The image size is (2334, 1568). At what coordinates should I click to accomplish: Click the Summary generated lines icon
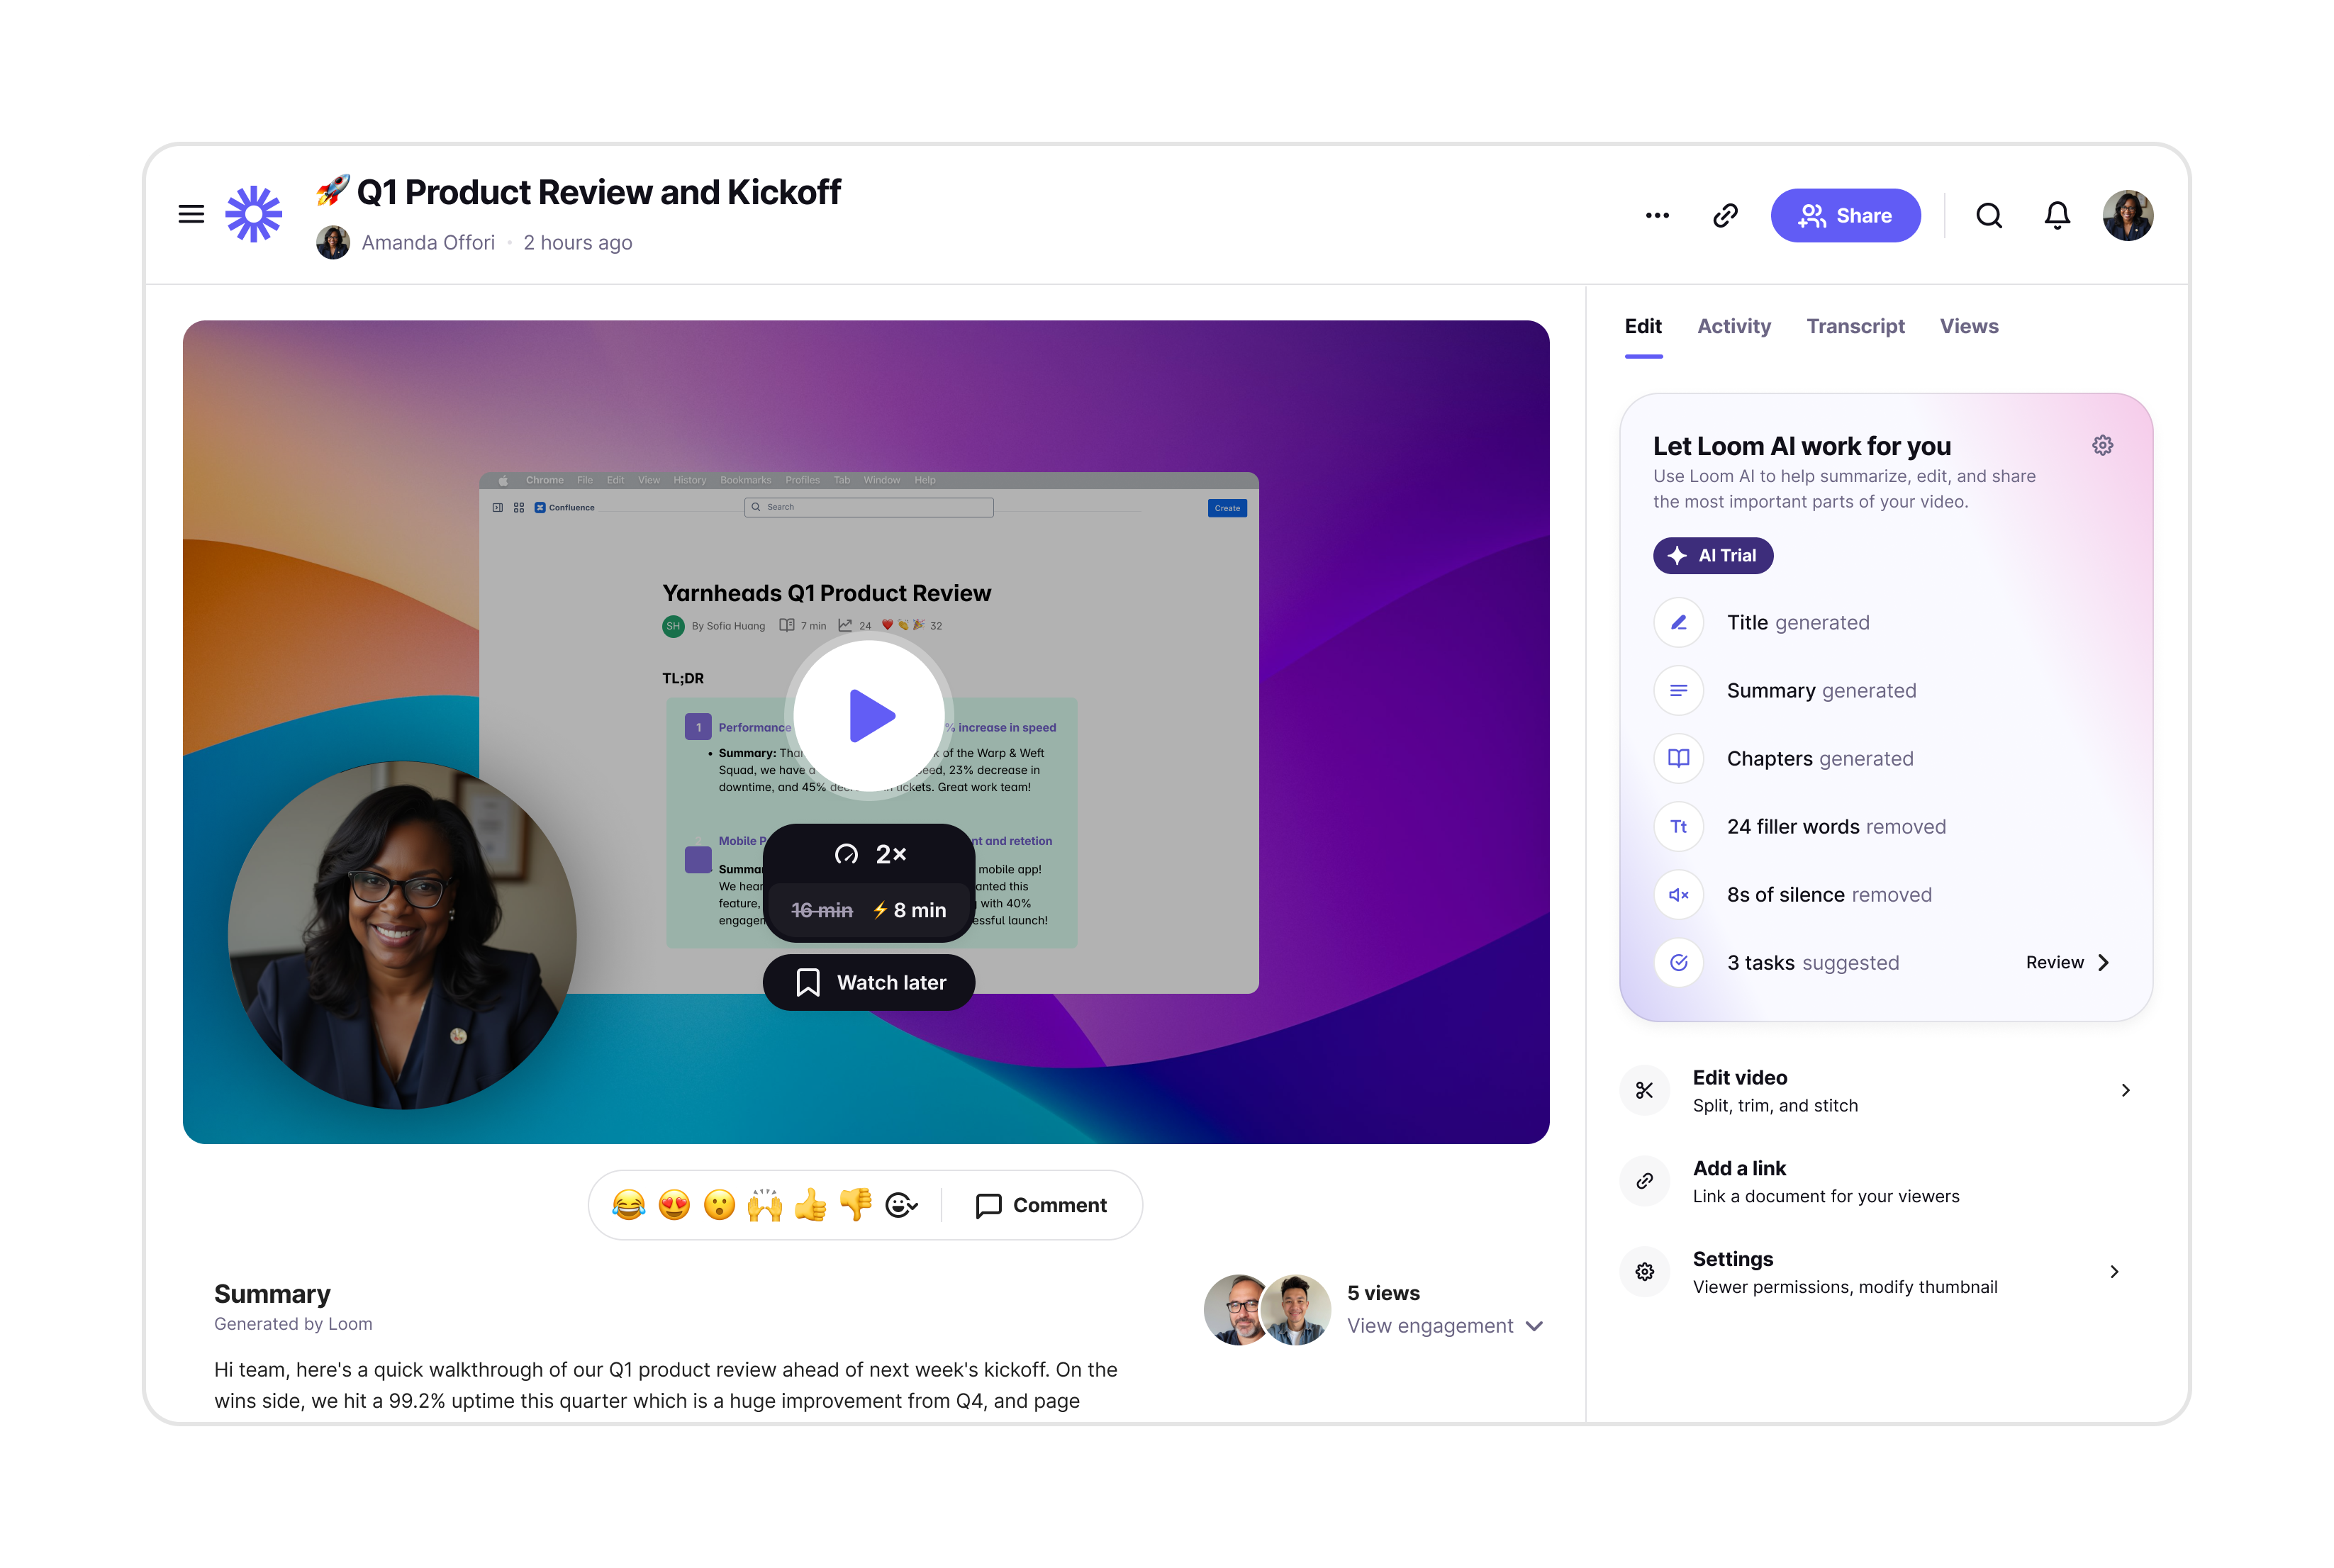click(x=1678, y=691)
